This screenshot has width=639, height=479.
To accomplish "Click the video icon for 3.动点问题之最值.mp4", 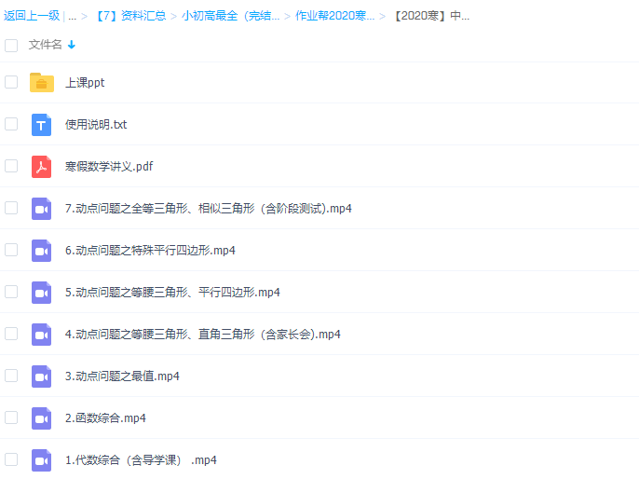I will [41, 376].
